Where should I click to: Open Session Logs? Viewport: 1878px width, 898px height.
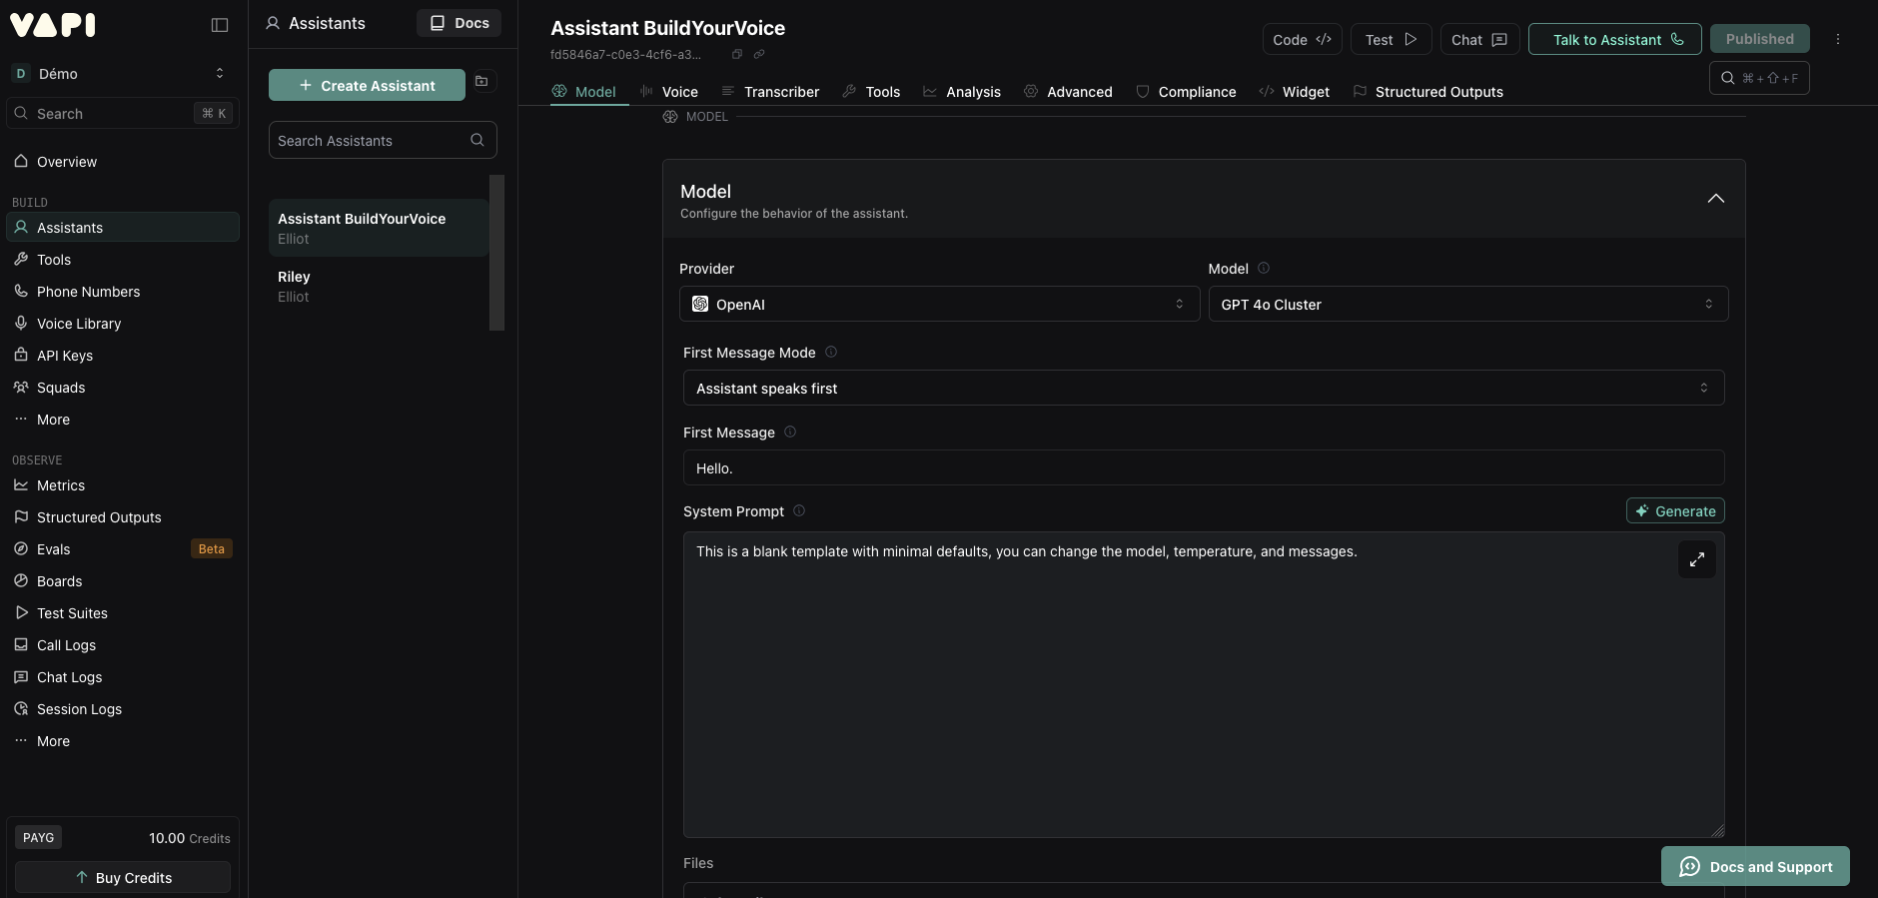point(123,709)
